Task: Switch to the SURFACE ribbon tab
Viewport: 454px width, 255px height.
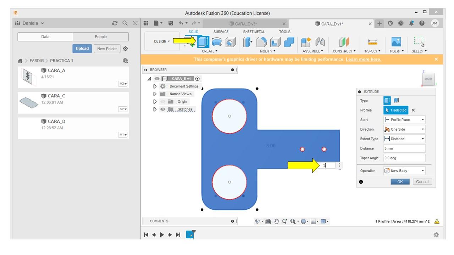Action: coord(221,32)
